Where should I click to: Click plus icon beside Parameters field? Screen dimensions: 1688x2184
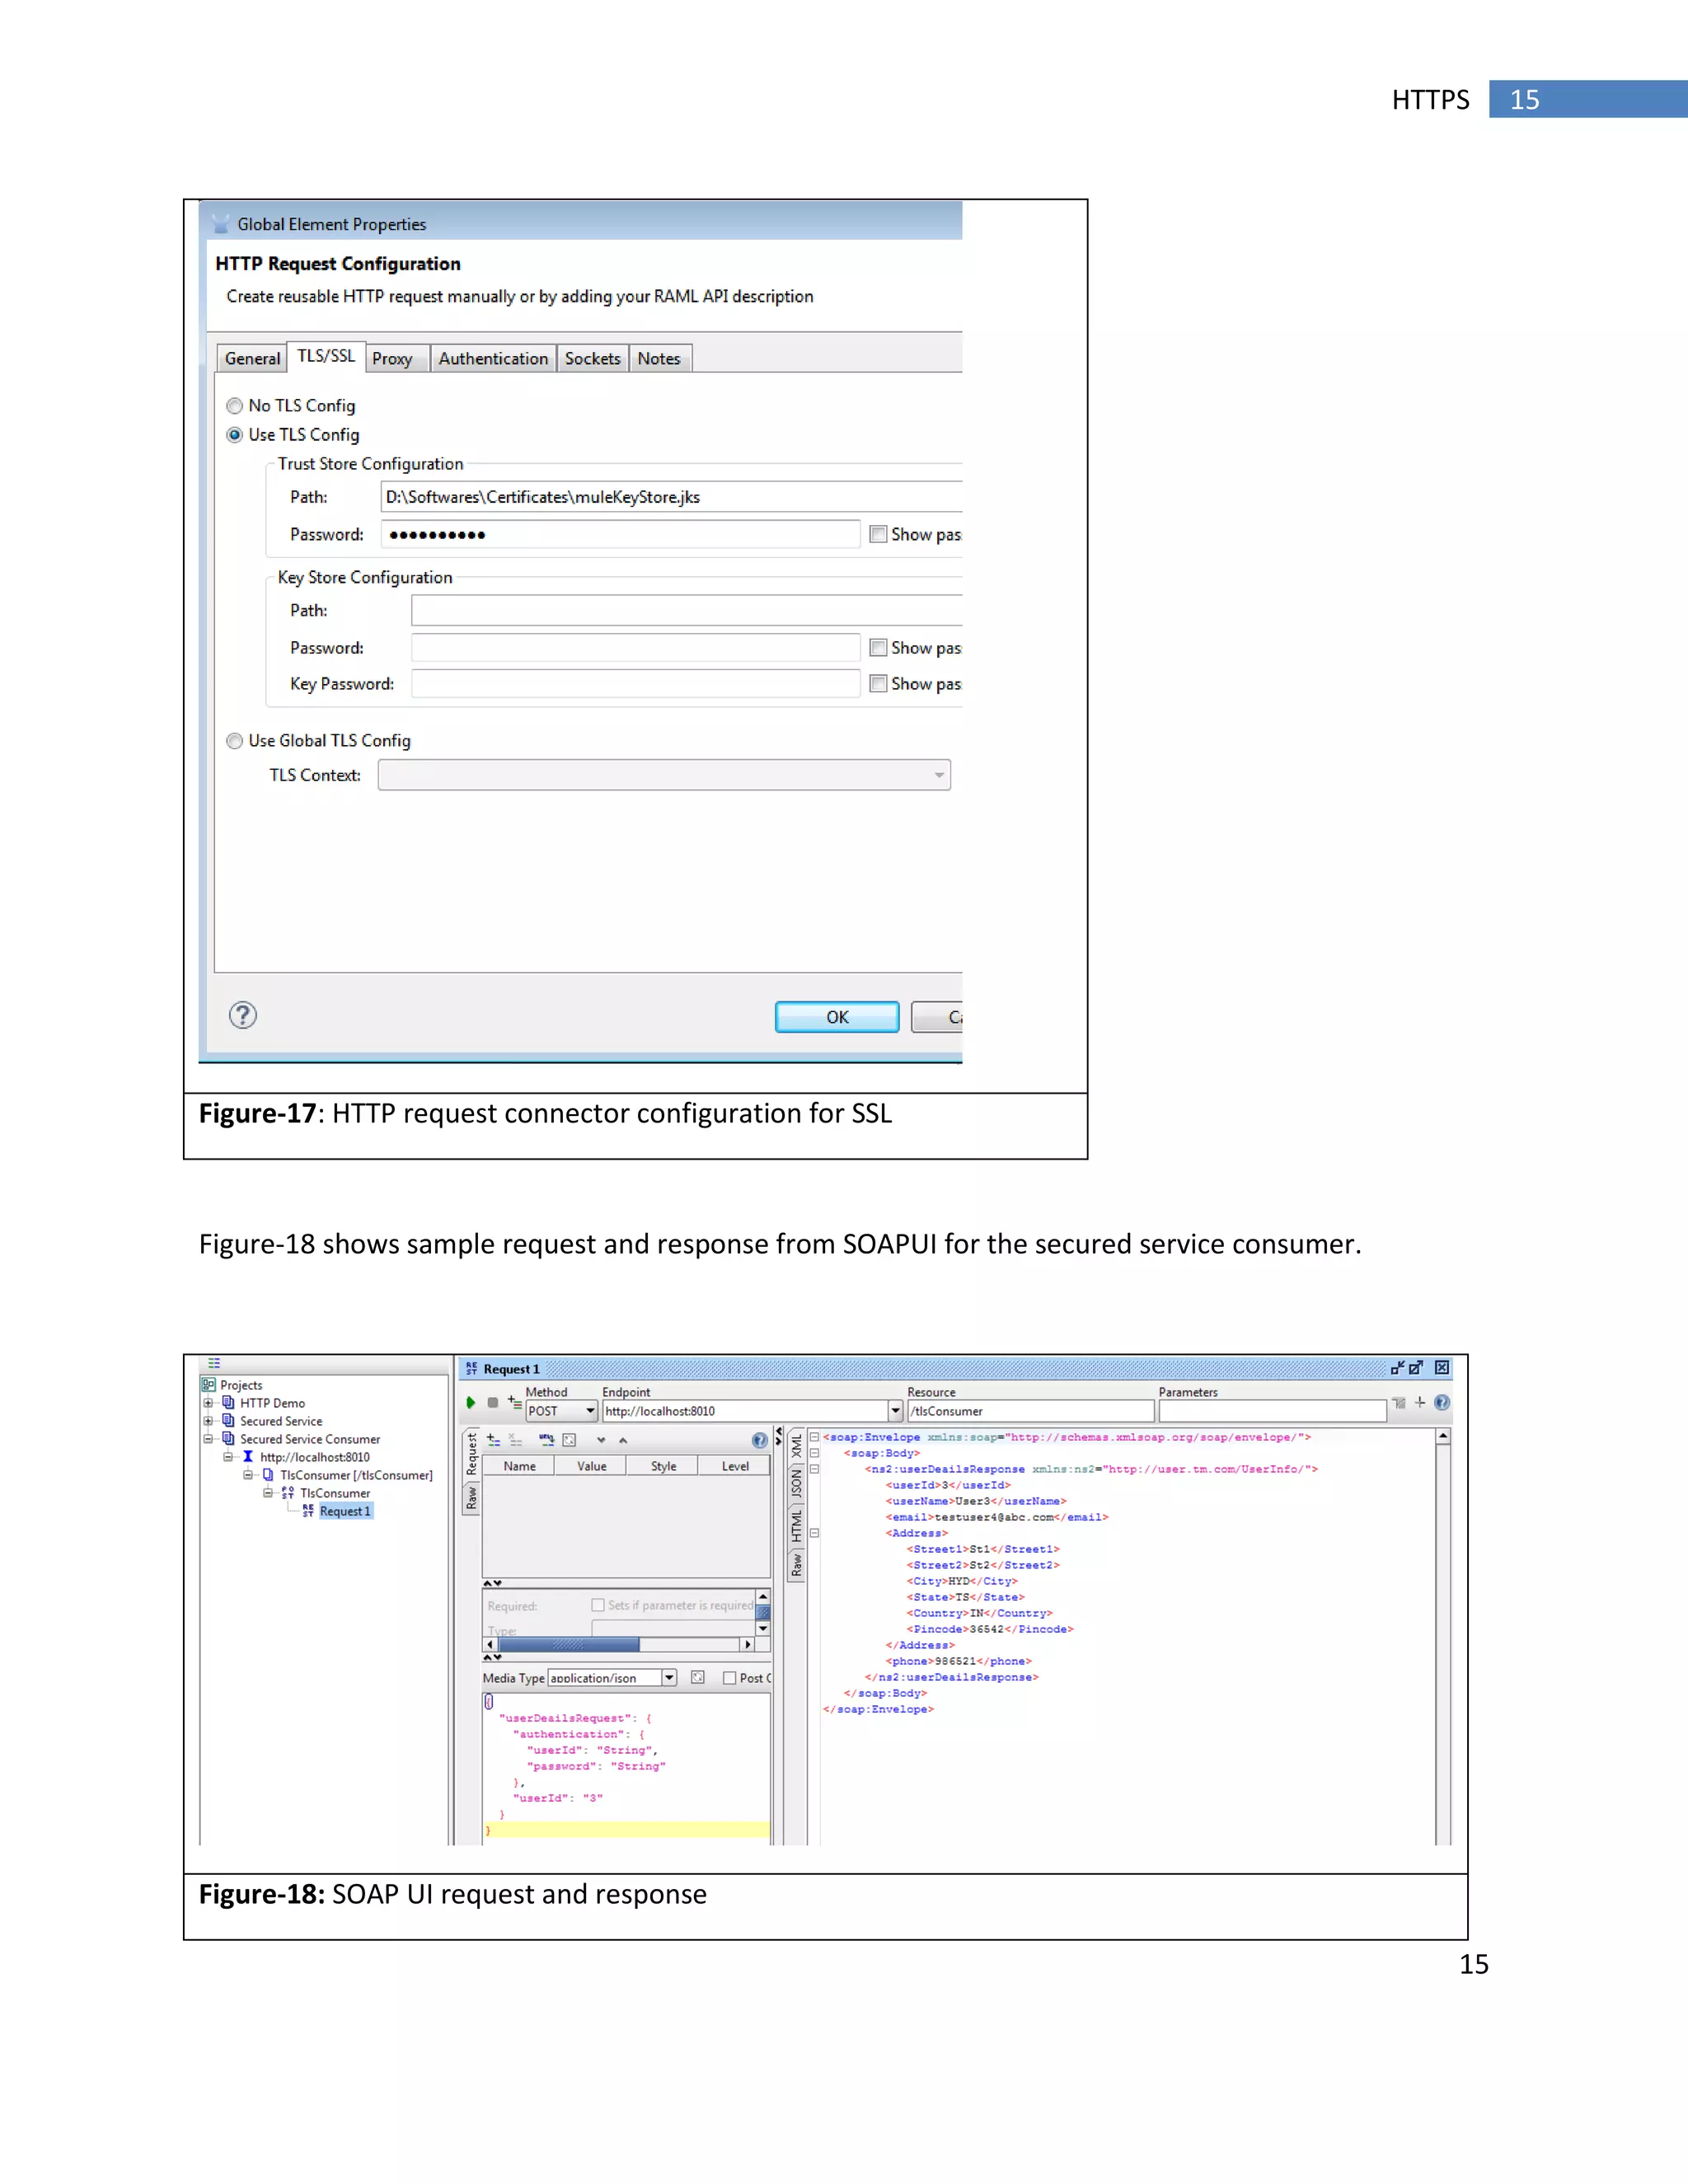[1420, 1403]
